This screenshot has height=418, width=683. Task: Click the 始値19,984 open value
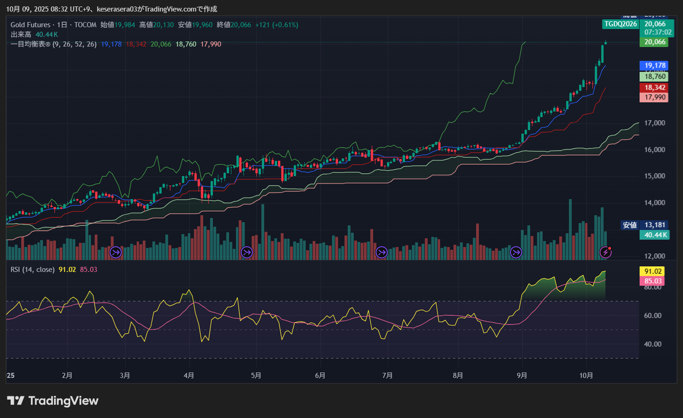117,25
